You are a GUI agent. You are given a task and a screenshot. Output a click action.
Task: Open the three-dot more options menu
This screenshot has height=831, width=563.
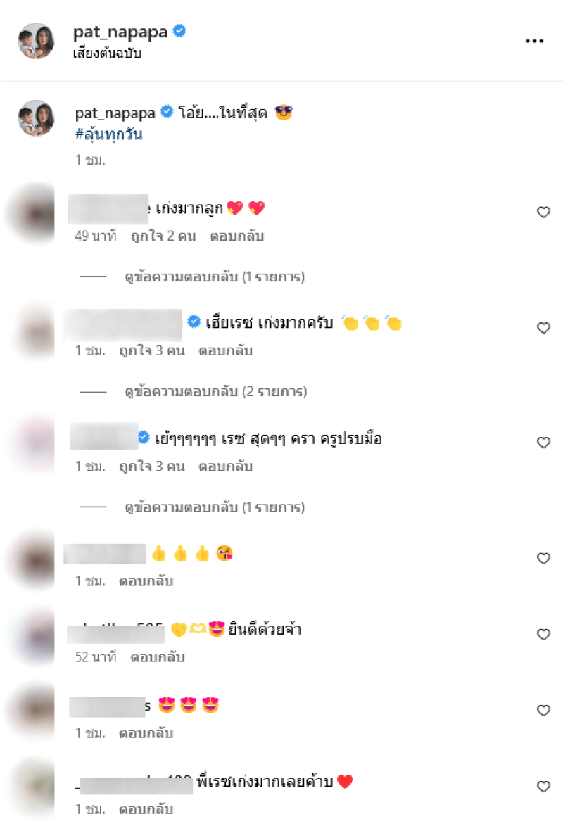(x=534, y=41)
